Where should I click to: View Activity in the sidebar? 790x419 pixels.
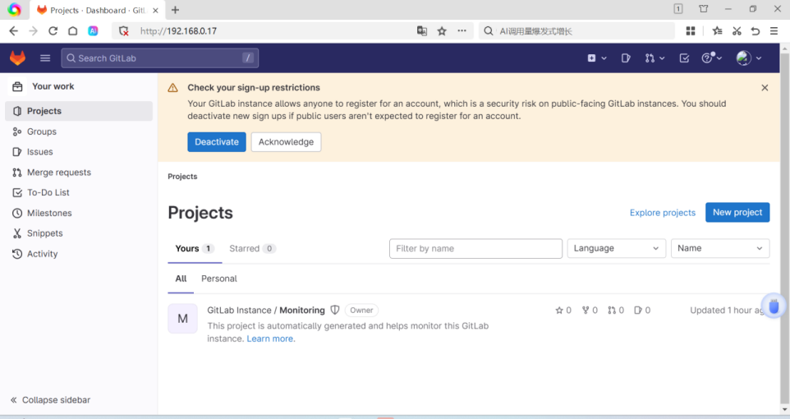click(79, 254)
